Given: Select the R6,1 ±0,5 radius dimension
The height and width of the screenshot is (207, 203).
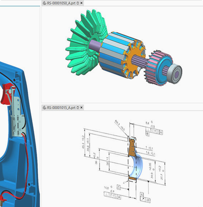Looking at the screenshot, I should point(120,125).
